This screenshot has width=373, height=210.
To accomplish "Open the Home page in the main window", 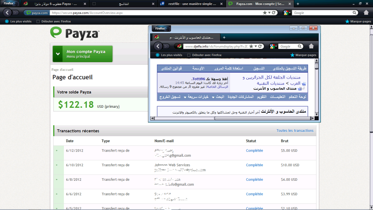I will [x=366, y=12].
